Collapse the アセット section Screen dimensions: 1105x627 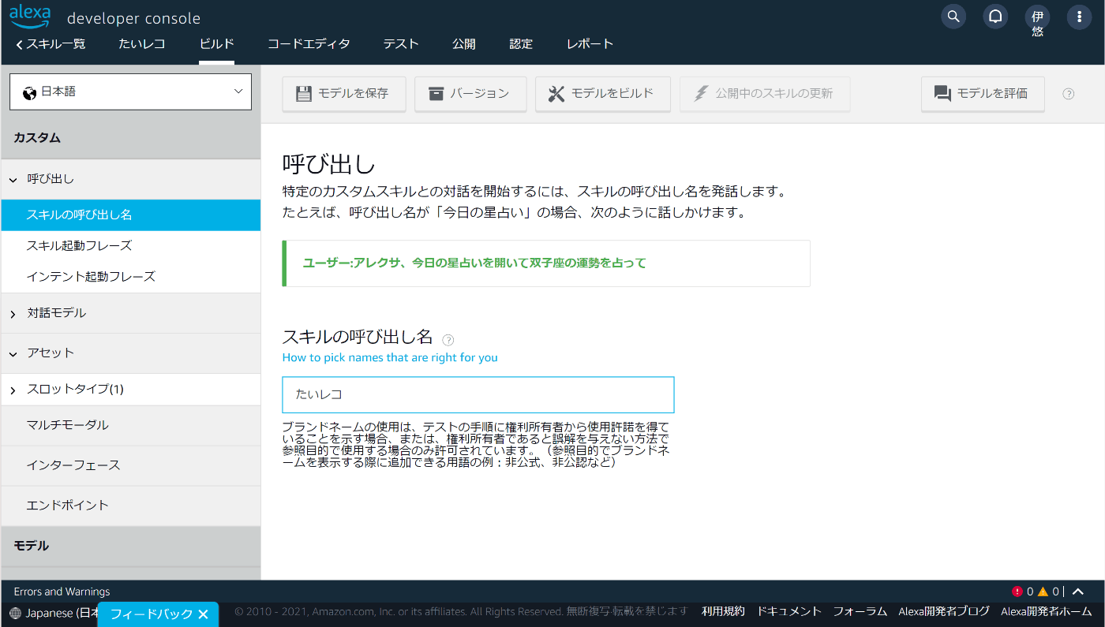pos(130,353)
